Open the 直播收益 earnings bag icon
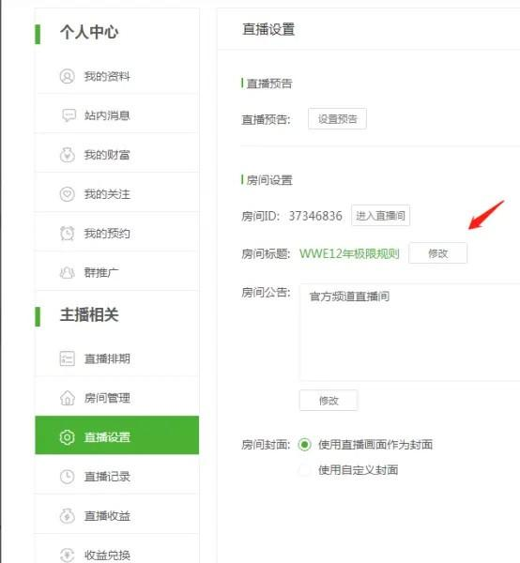The height and width of the screenshot is (563, 520). pos(68,516)
